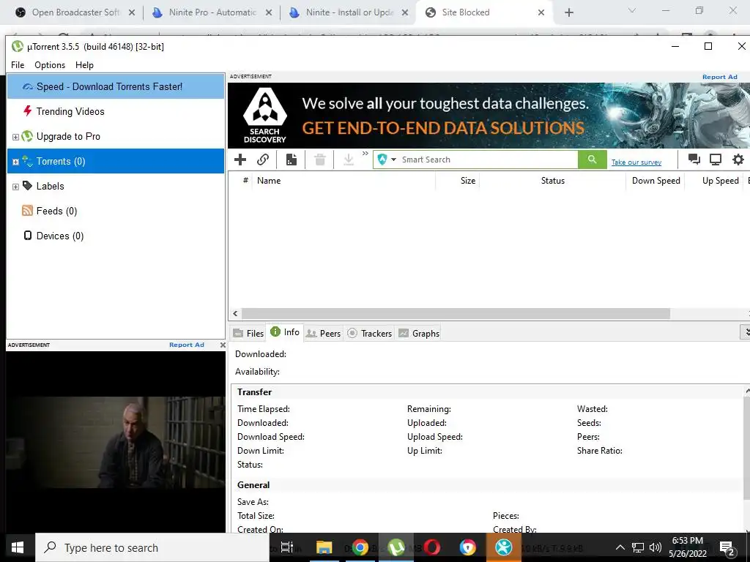Viewport: 750px width, 562px height.
Task: Click the Type here to search box
Action: point(152,547)
